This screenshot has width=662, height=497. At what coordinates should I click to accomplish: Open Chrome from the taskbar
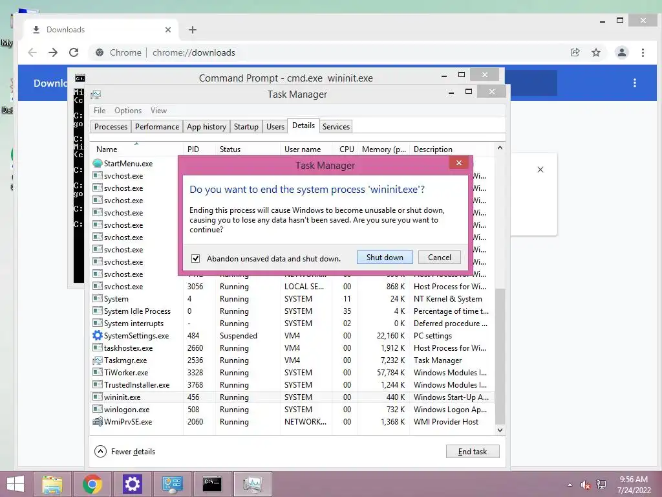(x=92, y=484)
